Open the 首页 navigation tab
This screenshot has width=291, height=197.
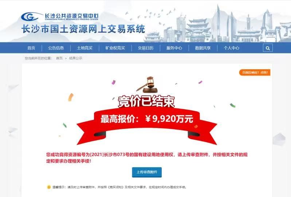tap(31, 48)
